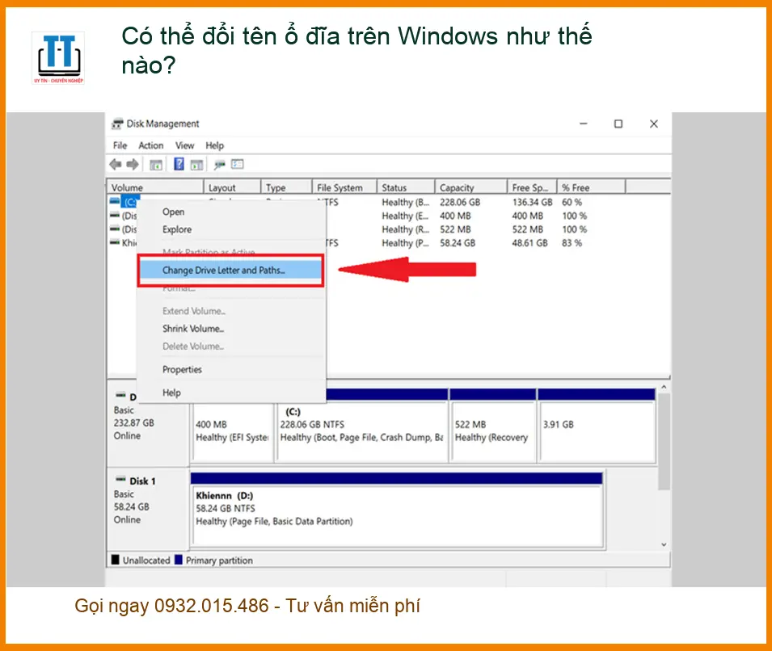Click the Forward arrow toolbar icon
Image resolution: width=772 pixels, height=651 pixels.
[133, 164]
